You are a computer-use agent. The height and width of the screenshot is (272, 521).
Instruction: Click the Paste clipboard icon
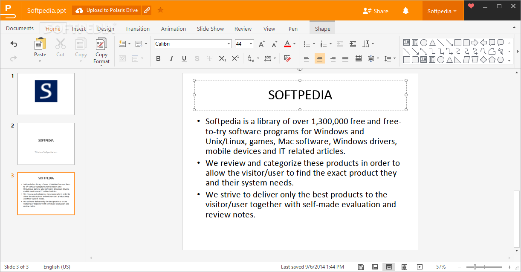pyautogui.click(x=40, y=44)
